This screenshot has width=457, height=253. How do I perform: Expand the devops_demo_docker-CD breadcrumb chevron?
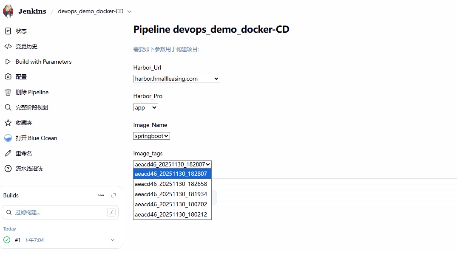pos(130,11)
